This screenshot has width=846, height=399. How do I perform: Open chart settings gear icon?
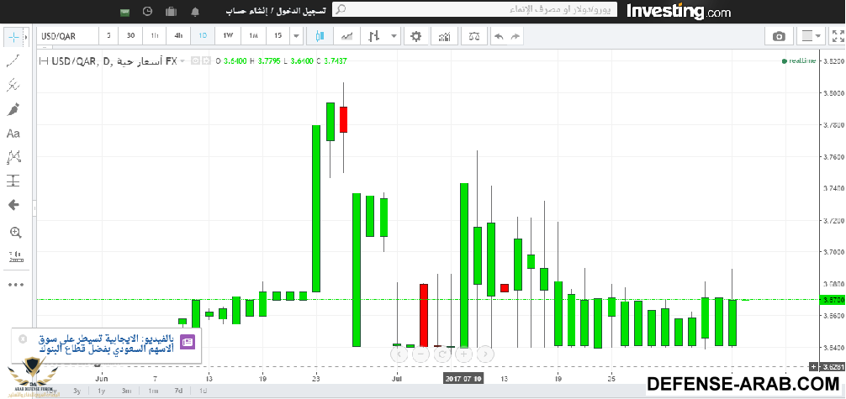415,36
